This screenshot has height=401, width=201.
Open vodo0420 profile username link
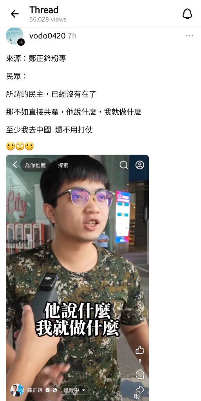[47, 36]
